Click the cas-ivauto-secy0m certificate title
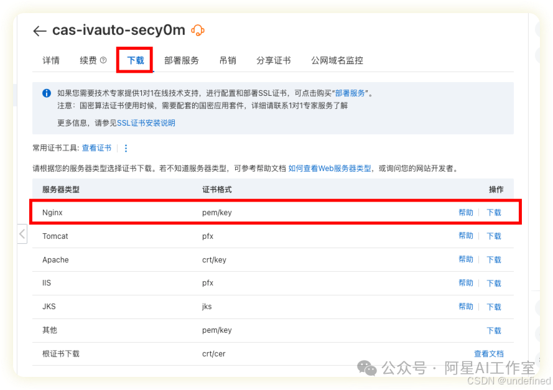 pyautogui.click(x=119, y=30)
